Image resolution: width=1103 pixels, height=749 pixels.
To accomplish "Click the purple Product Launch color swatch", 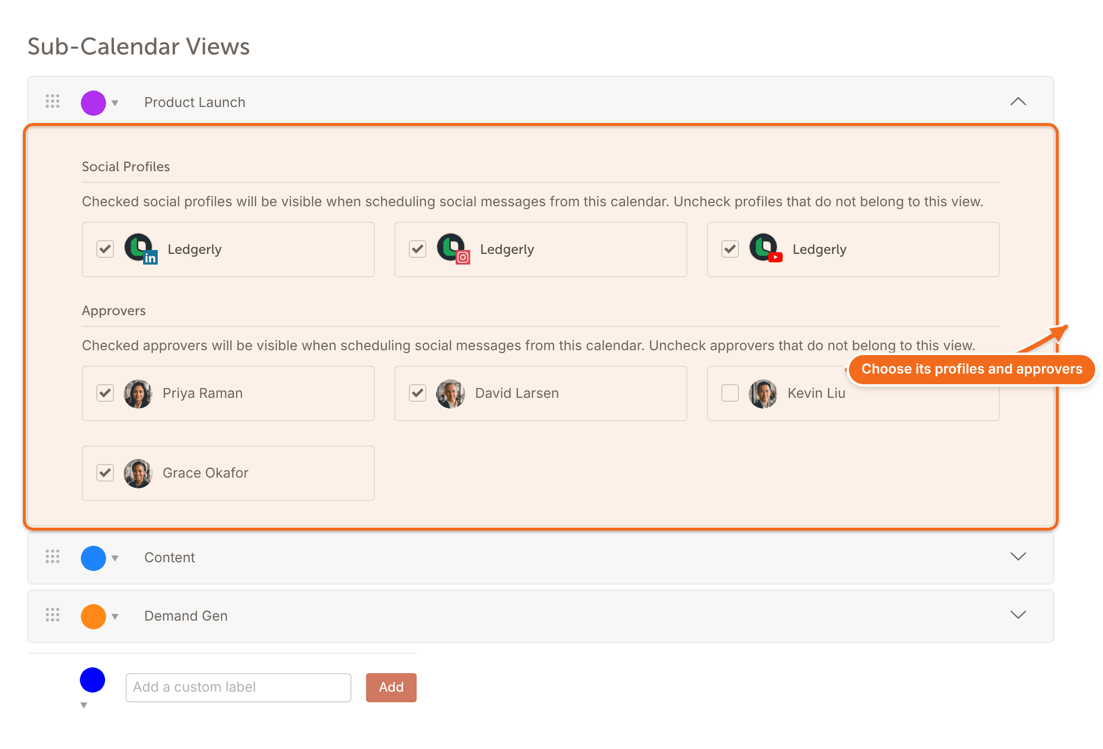I will coord(93,103).
